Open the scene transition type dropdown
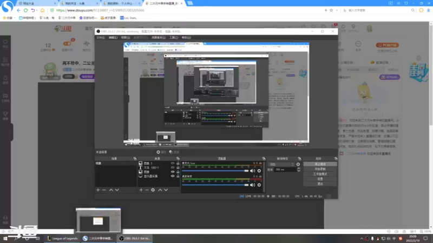Screen dimensions: 433x243 [281, 164]
